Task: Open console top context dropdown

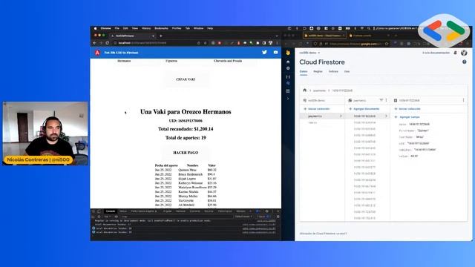Action: pos(107,217)
